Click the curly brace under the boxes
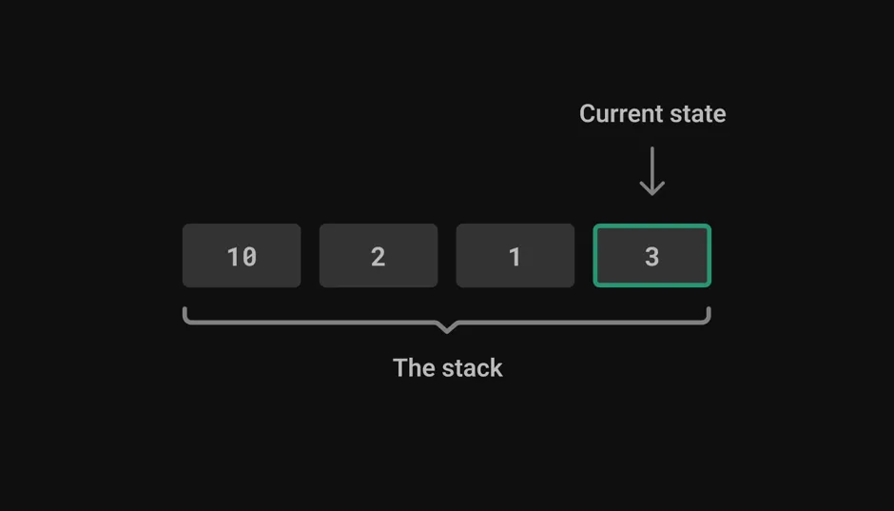The width and height of the screenshot is (894, 511). click(x=446, y=320)
